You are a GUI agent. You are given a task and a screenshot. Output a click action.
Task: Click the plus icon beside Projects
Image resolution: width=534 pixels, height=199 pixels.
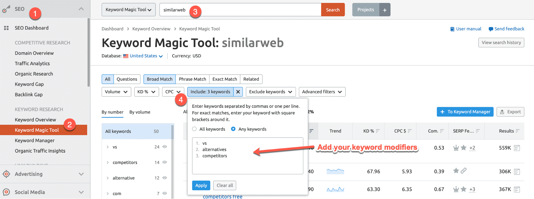(x=385, y=10)
